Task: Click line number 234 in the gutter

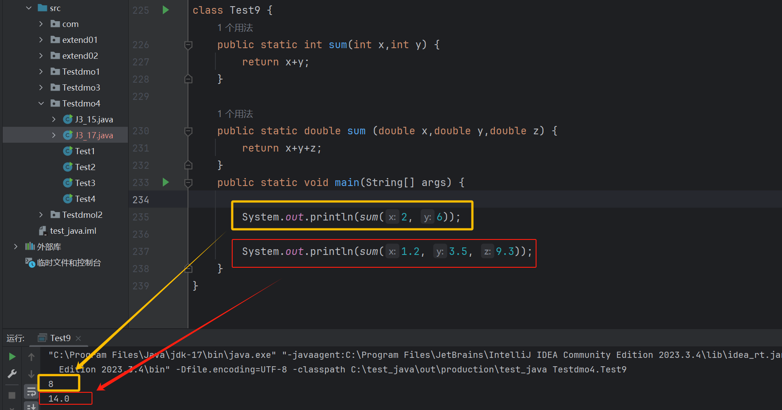Action: [x=141, y=200]
